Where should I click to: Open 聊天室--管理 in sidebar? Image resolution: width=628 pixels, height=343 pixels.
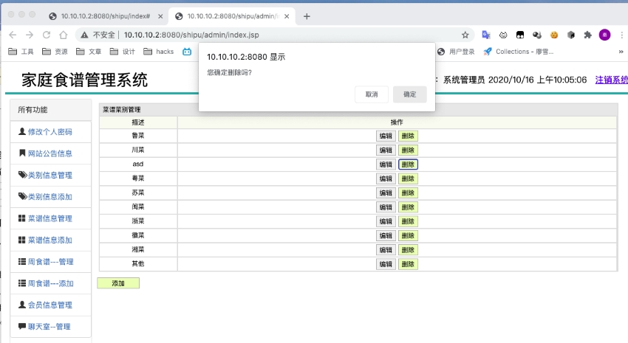(x=50, y=327)
